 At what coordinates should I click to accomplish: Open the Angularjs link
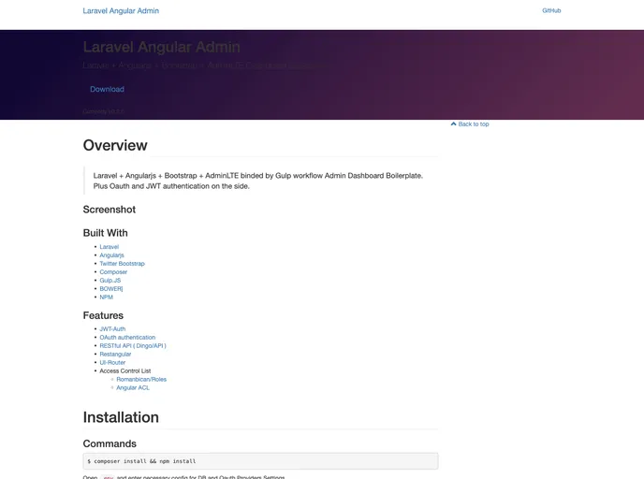click(x=111, y=255)
